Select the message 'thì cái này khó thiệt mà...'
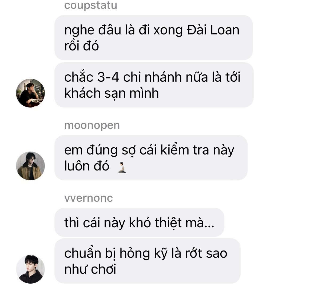Viewport: 310px width, 290px height. point(139,223)
